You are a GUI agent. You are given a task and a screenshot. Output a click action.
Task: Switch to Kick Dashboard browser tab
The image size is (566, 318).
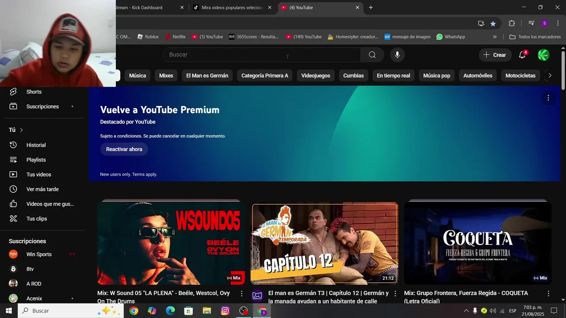click(x=149, y=8)
